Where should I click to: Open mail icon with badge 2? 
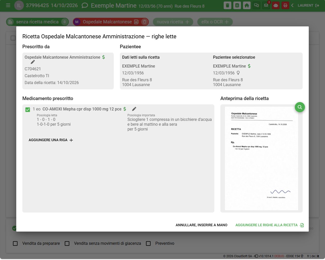(266, 5)
